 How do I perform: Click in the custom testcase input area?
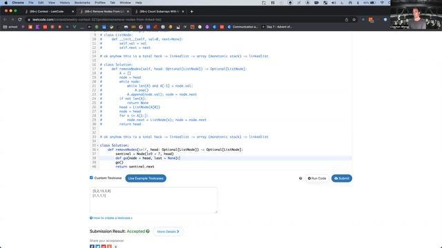coord(153,200)
